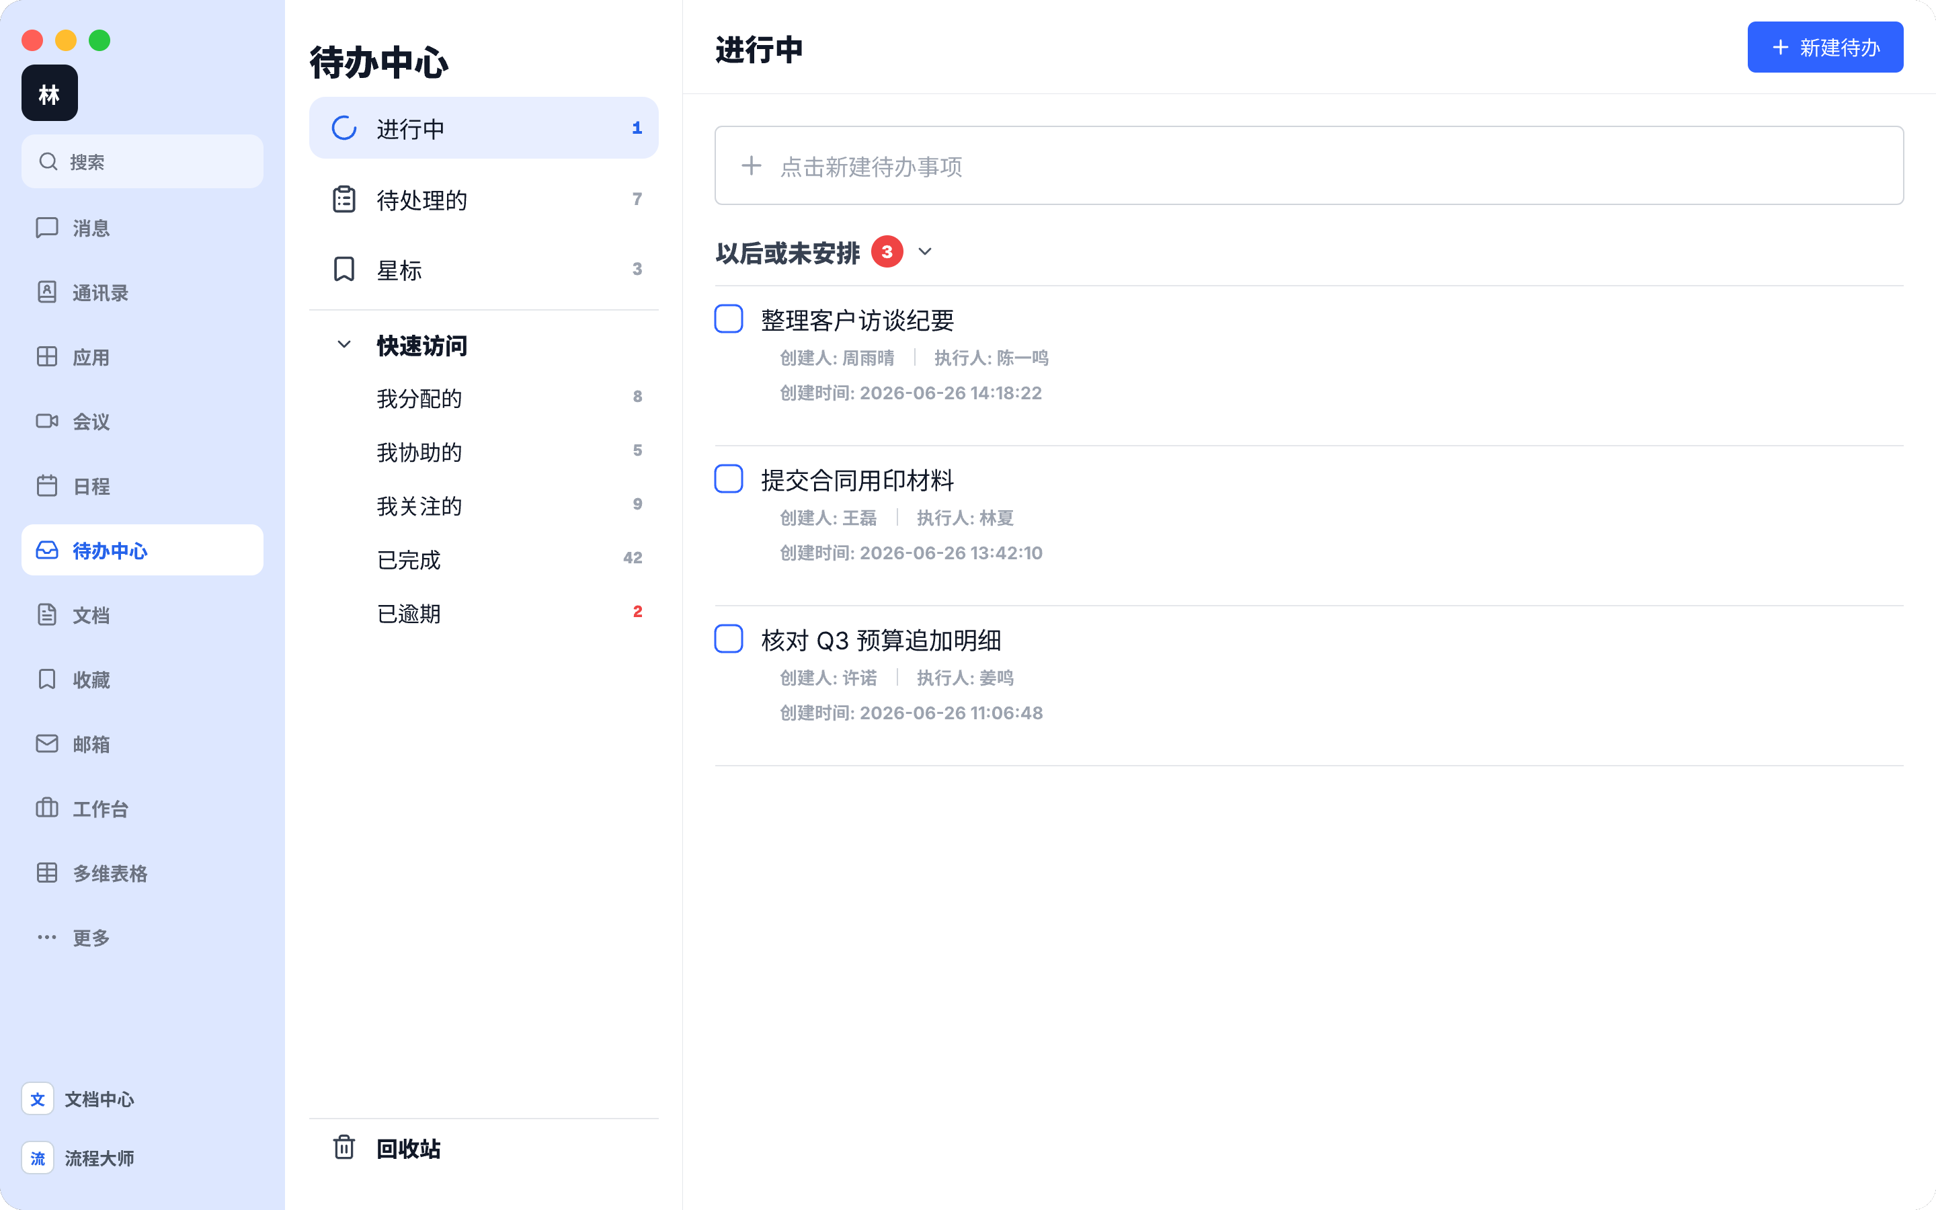The height and width of the screenshot is (1210, 1936).
Task: Click the red 3 count badge
Action: [x=887, y=251]
